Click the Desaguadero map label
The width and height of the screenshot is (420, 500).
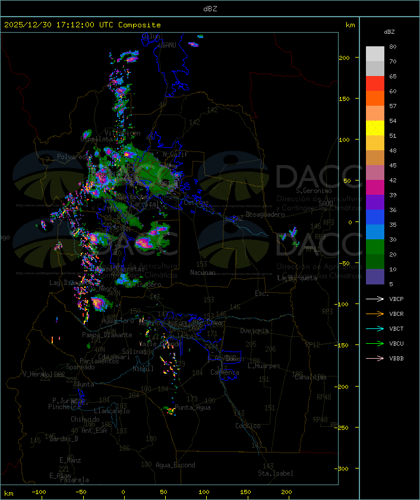click(x=265, y=214)
